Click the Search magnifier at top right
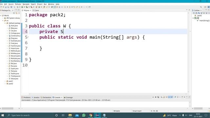Image resolution: width=210 pixels, height=118 pixels. [x=201, y=7]
